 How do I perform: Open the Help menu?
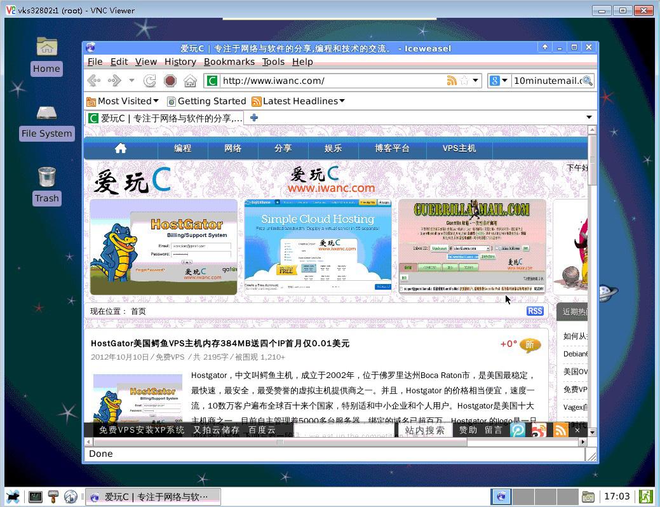coord(302,62)
